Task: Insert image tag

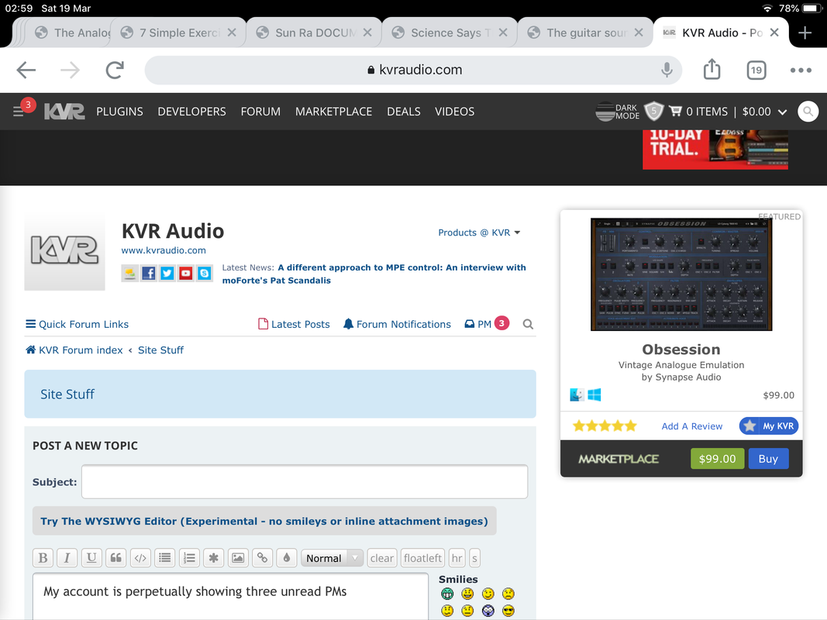Action: 238,558
